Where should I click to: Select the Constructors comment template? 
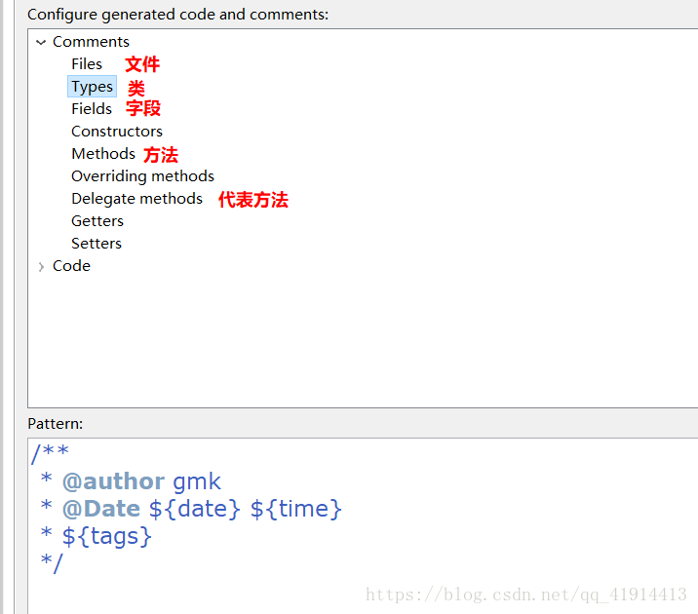point(117,132)
